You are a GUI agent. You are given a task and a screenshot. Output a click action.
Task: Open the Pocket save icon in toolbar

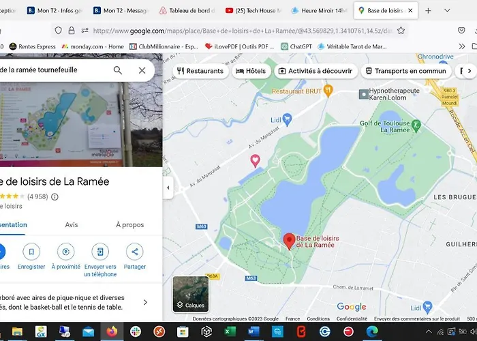(461, 31)
